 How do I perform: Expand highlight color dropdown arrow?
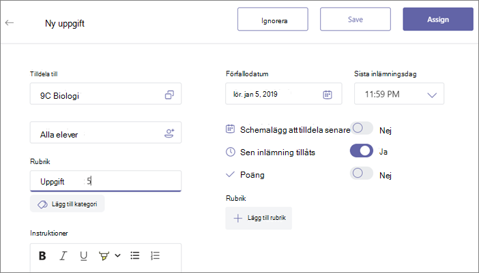(x=117, y=255)
